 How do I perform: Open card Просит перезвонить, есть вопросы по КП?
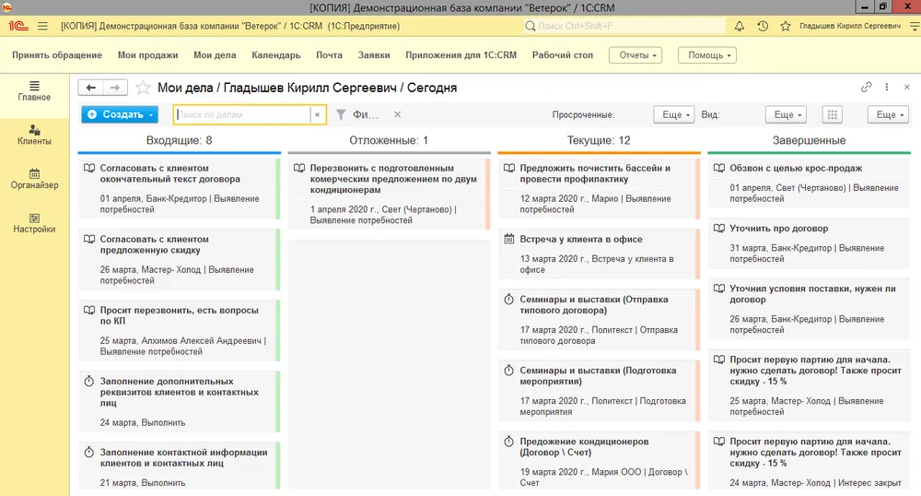click(180, 331)
